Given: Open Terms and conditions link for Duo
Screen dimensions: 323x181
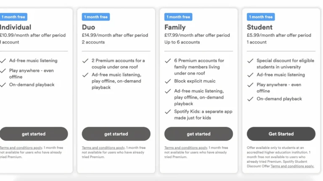Looking at the screenshot, I should click(x=103, y=148).
